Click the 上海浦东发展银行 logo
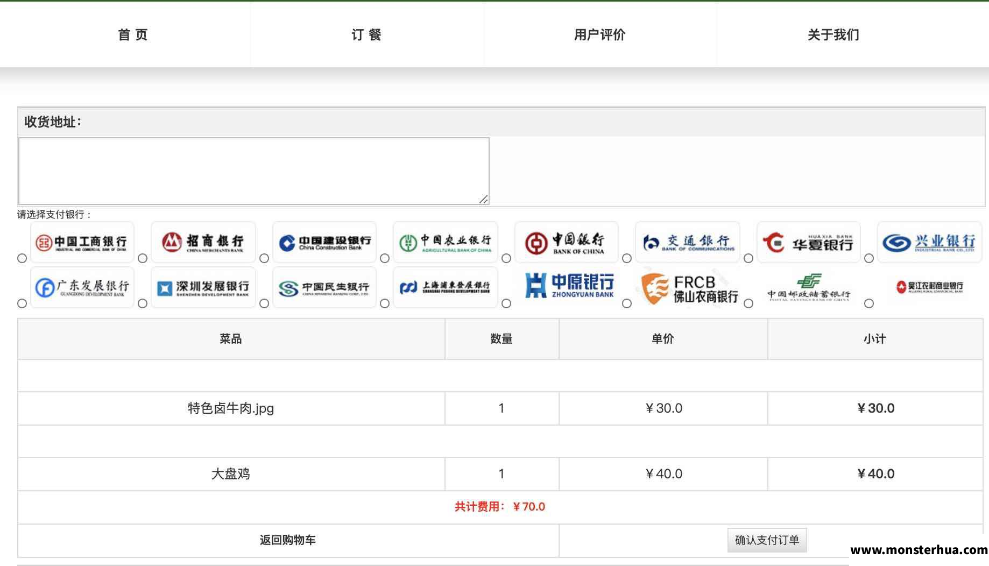This screenshot has width=989, height=566. [x=446, y=287]
